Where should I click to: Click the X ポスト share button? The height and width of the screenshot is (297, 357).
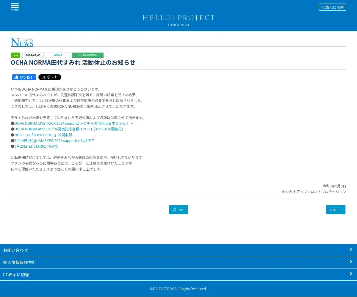[50, 77]
